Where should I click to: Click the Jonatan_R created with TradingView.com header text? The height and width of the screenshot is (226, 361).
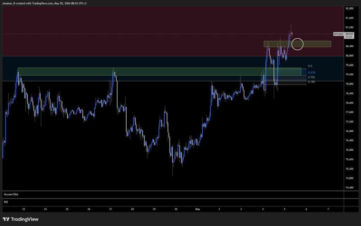coord(44,3)
